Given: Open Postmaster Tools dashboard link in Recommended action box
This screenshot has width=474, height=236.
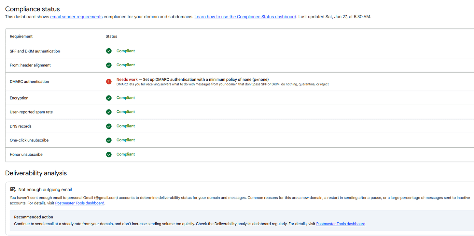Looking at the screenshot, I should pyautogui.click(x=341, y=224).
